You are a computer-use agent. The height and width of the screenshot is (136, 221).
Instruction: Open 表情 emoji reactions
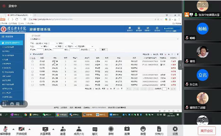click(x=143, y=129)
